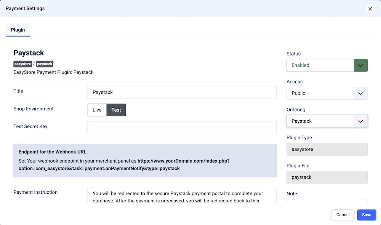Open the Status Enabled dropdown
The height and width of the screenshot is (225, 381).
(x=320, y=65)
